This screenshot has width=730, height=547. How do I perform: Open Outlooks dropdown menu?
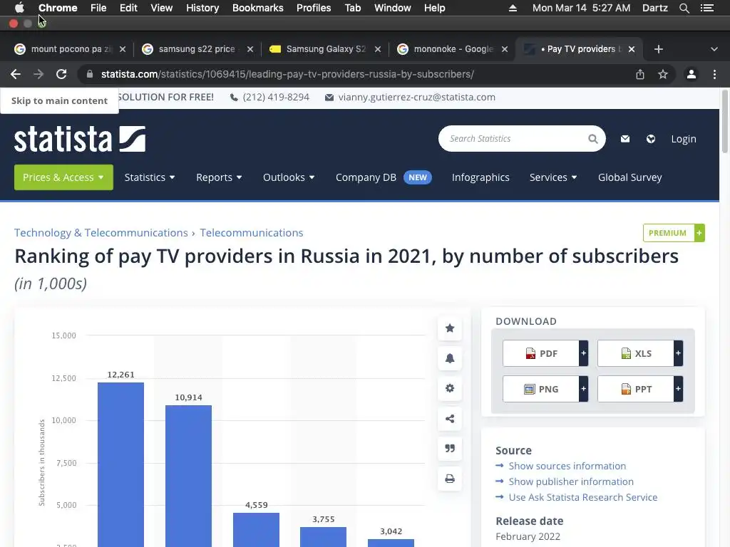[289, 177]
